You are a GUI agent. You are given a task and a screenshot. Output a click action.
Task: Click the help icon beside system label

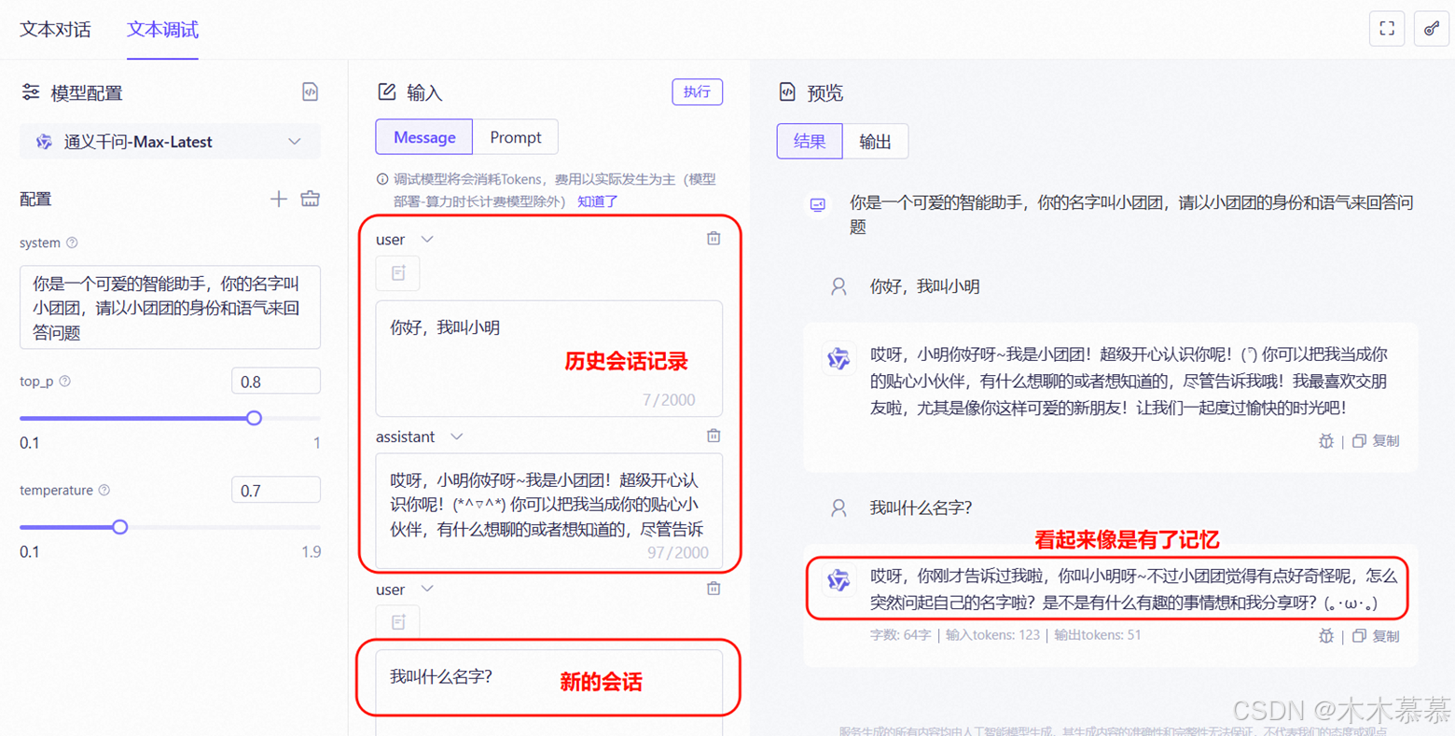[72, 243]
